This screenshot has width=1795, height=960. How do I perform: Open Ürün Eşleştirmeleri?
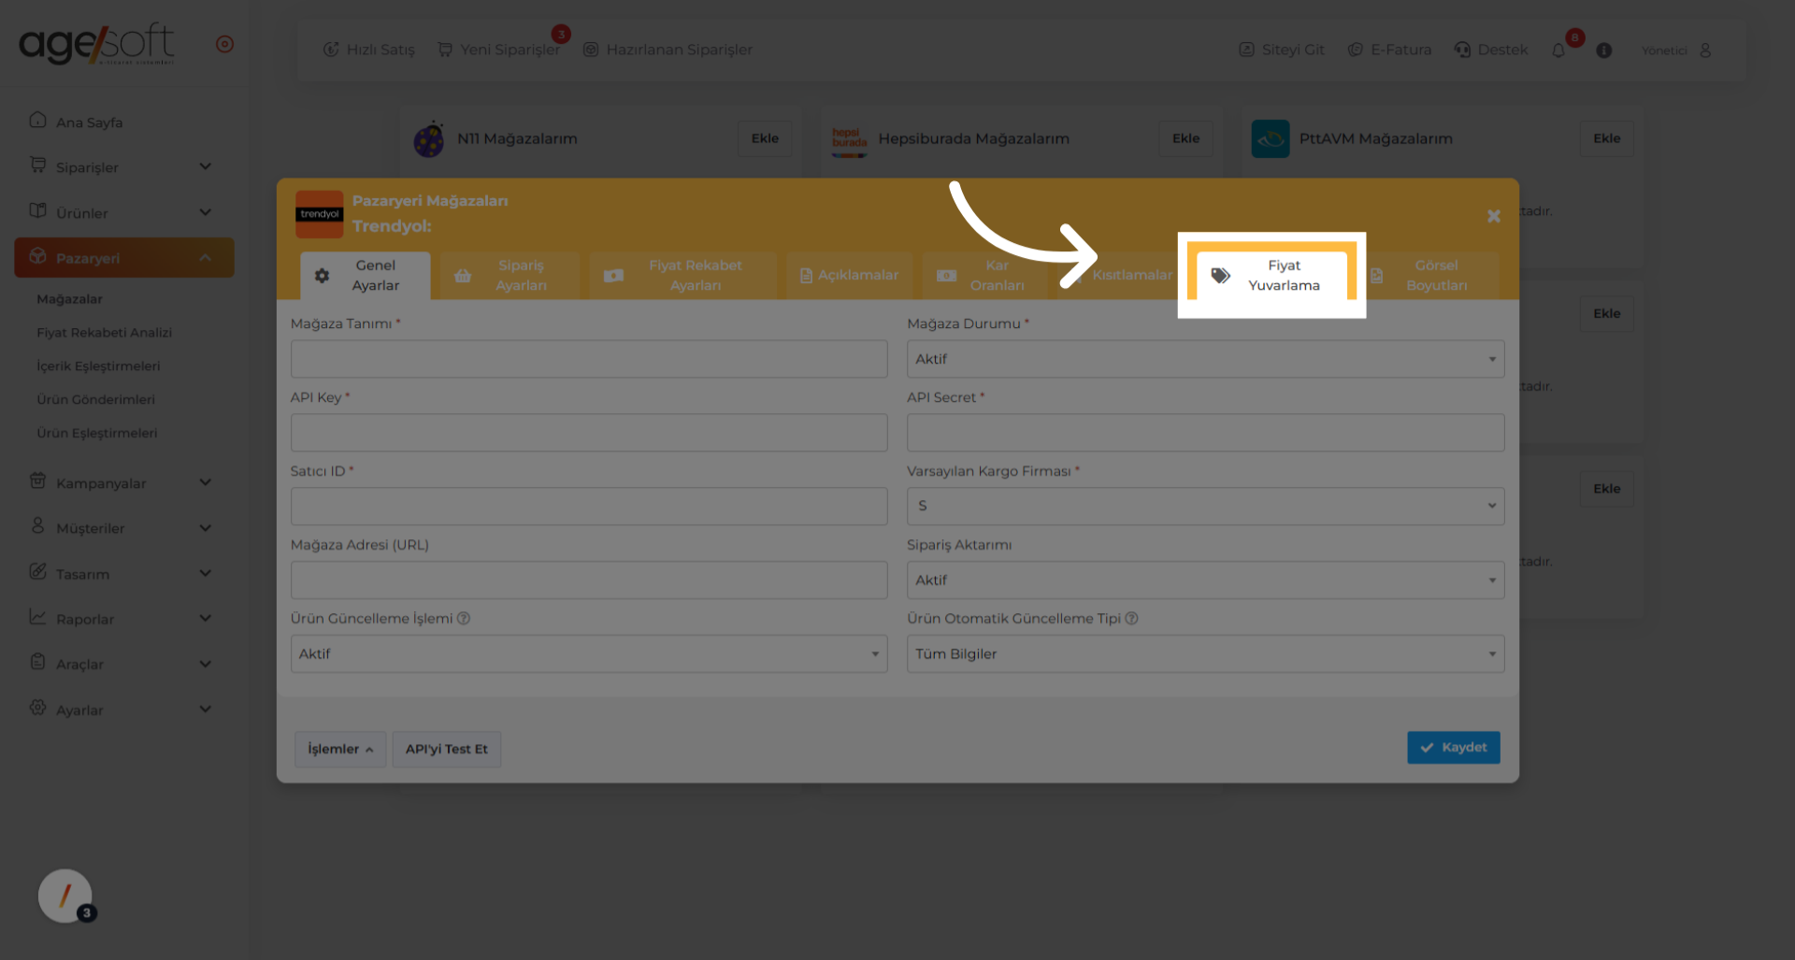click(97, 433)
